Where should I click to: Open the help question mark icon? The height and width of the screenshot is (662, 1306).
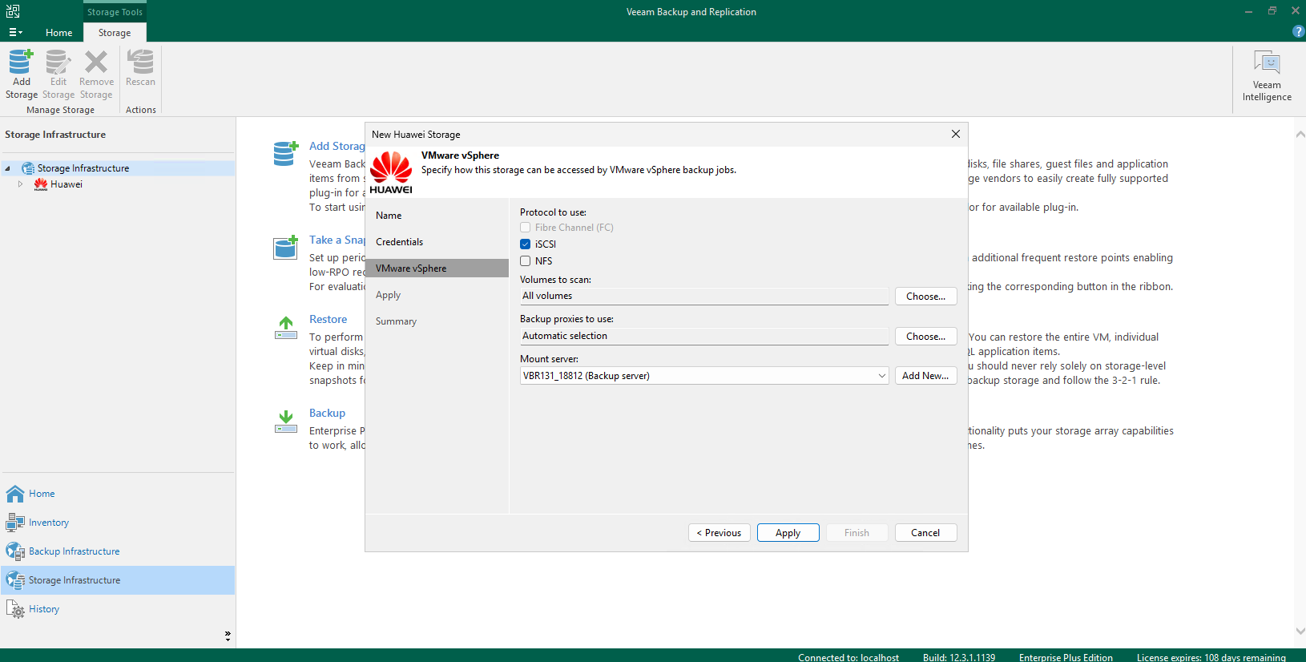tap(1298, 31)
